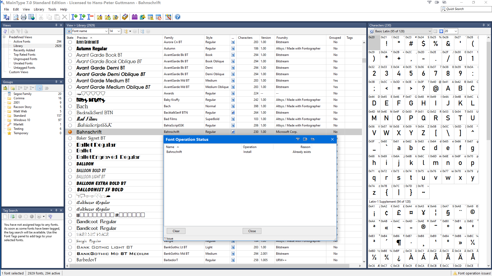This screenshot has width=492, height=276.
Task: Select the Active Fonts view
Action: 22,42
